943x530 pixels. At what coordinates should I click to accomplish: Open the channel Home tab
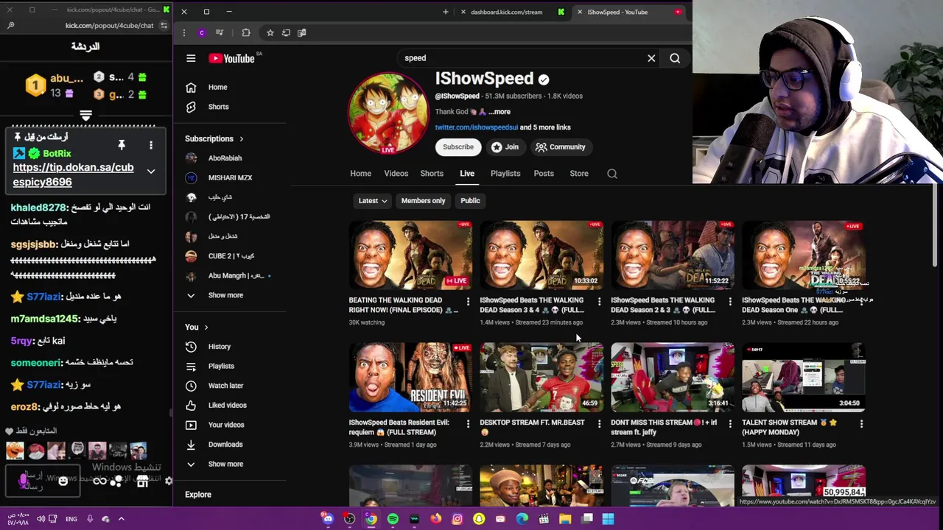[360, 174]
